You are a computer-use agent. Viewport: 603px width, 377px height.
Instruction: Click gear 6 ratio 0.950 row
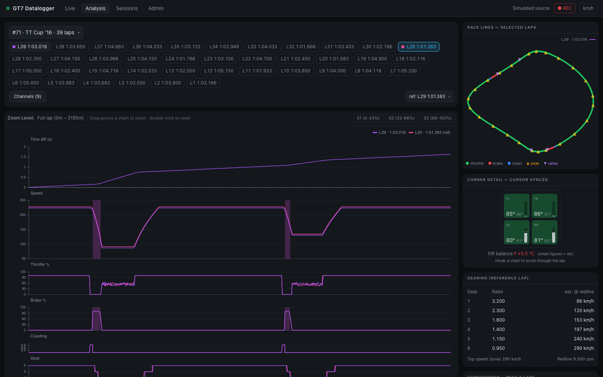(x=531, y=348)
